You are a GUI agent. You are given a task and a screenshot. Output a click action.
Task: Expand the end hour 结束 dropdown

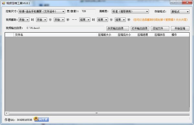point(85,20)
